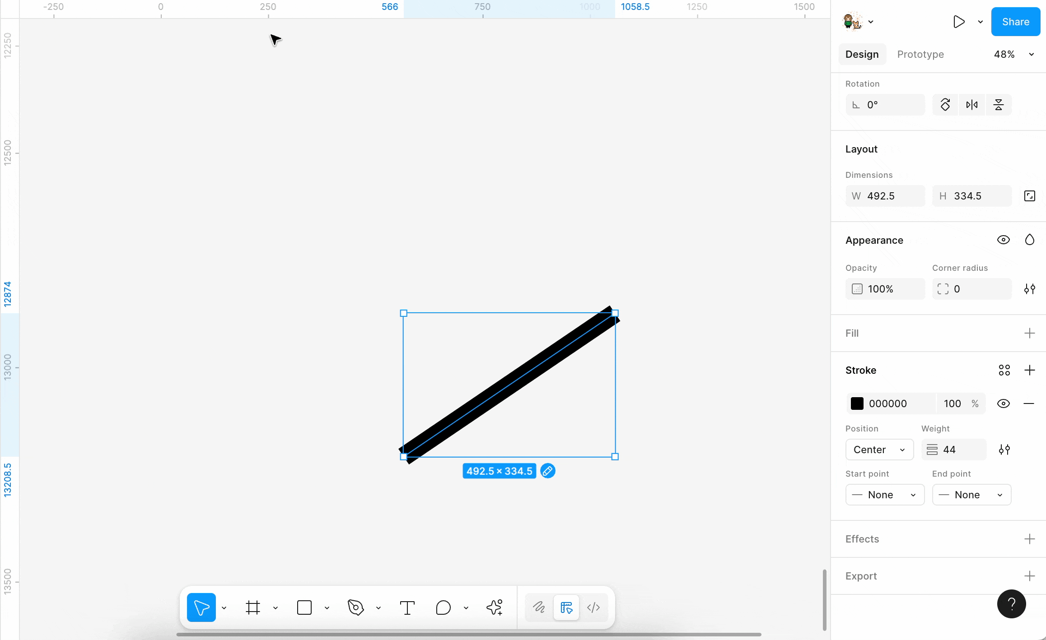
Task: Select the Frame tool in toolbar
Action: click(253, 608)
